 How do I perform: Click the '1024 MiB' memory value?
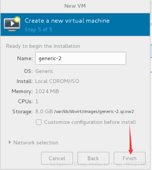coord(47,91)
